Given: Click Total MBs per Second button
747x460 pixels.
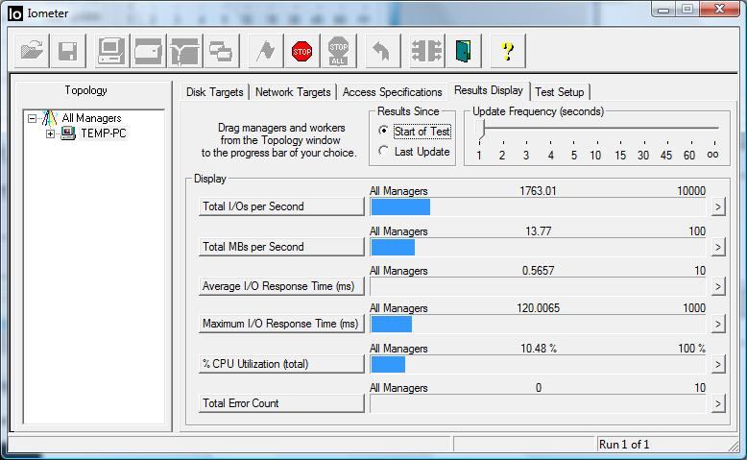Looking at the screenshot, I should [281, 247].
